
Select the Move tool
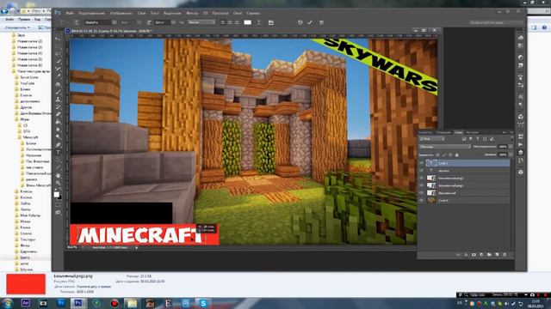(x=58, y=39)
